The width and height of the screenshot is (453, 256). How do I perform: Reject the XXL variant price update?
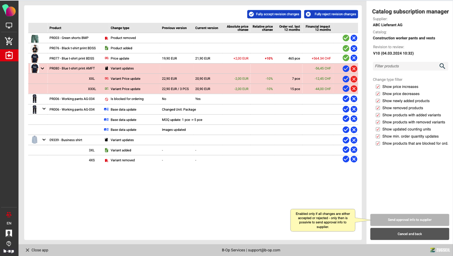click(354, 79)
